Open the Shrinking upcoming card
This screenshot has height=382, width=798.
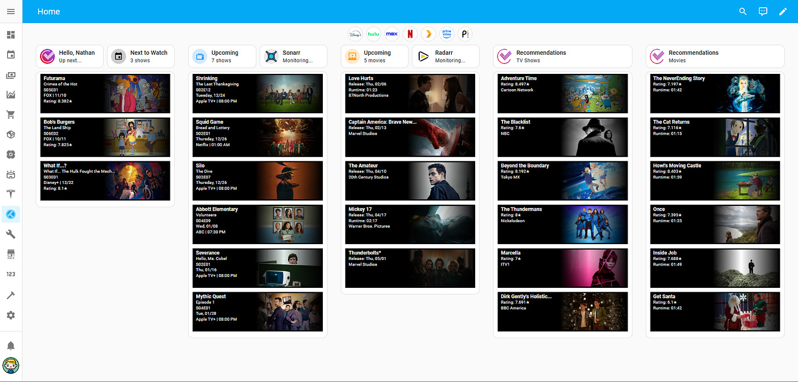click(x=258, y=94)
